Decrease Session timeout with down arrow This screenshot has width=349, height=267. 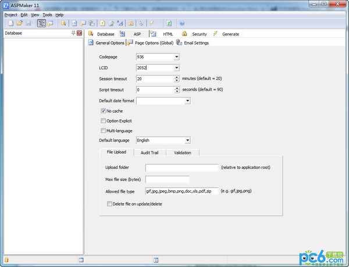[177, 81]
